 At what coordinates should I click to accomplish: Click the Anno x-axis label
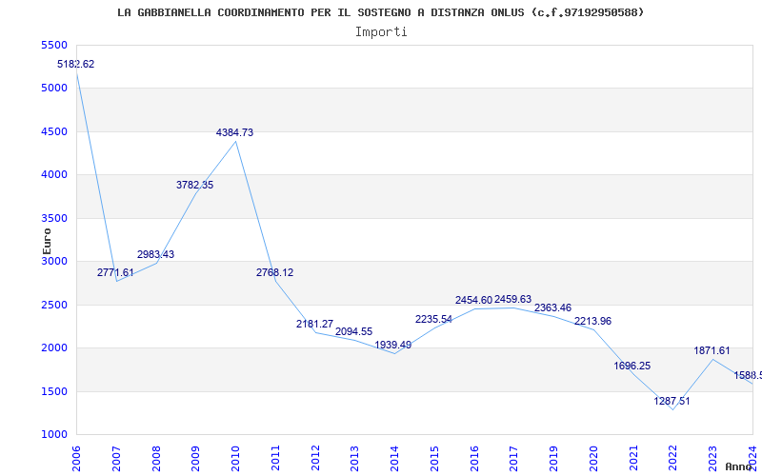click(739, 466)
